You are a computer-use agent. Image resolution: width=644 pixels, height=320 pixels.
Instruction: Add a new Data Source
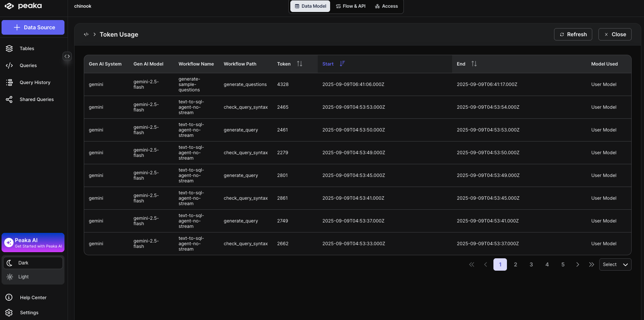[x=33, y=27]
